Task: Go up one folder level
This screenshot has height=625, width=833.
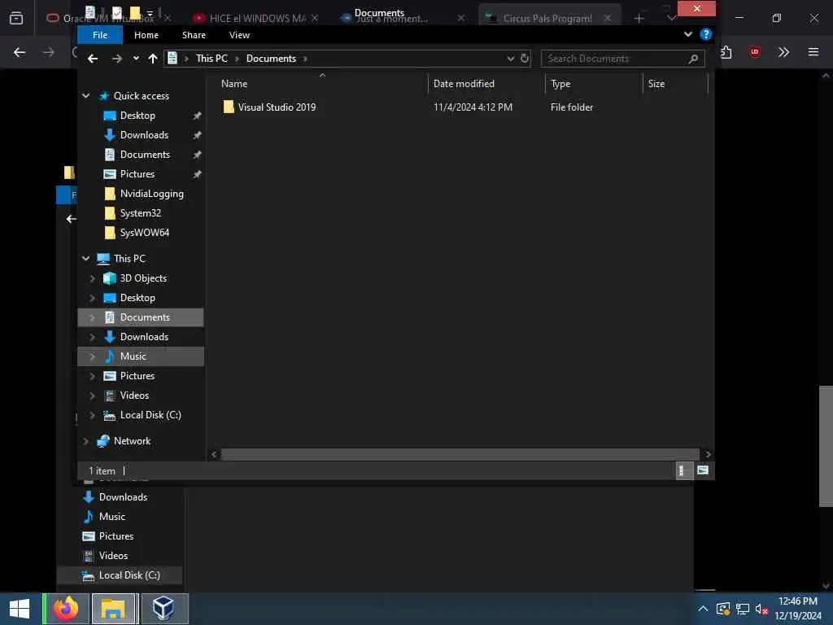Action: (153, 59)
